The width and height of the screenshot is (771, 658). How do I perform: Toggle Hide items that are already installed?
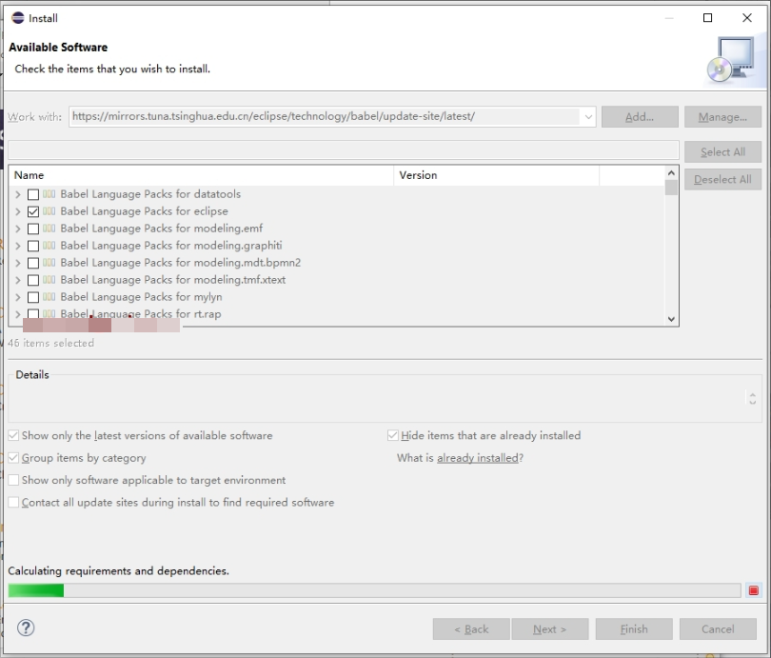coord(392,435)
